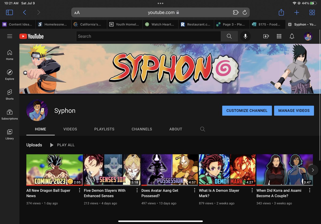Open the notifications bell
The image size is (321, 224).
coord(292,36)
